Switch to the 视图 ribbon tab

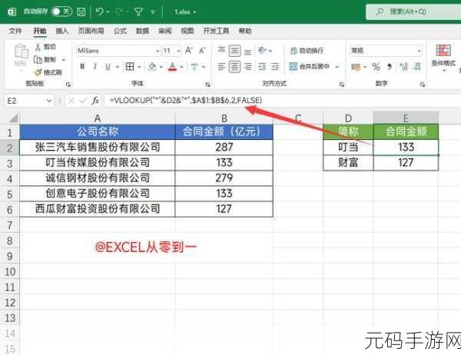(187, 31)
